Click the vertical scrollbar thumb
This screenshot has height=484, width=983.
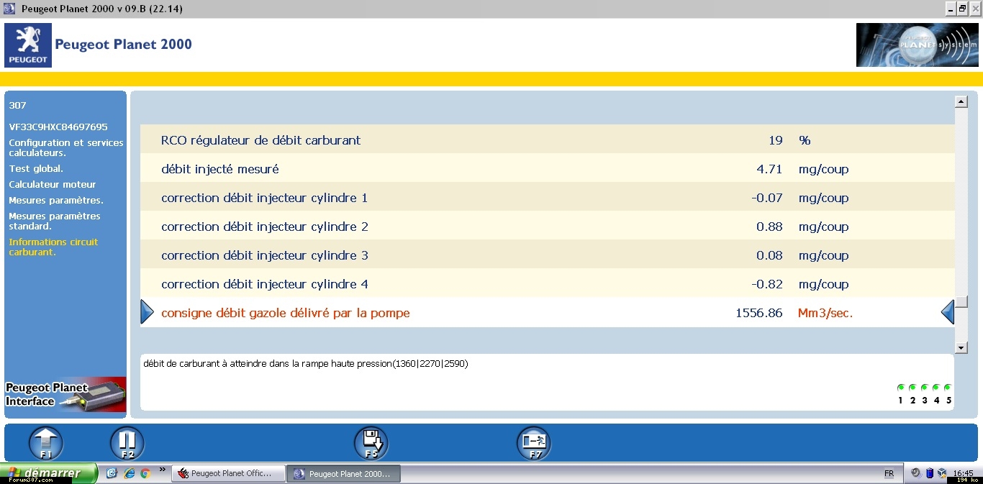961,302
